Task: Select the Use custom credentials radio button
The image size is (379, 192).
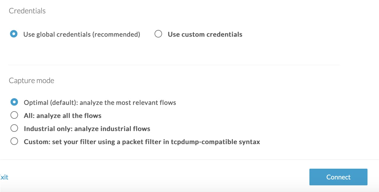Action: [158, 34]
